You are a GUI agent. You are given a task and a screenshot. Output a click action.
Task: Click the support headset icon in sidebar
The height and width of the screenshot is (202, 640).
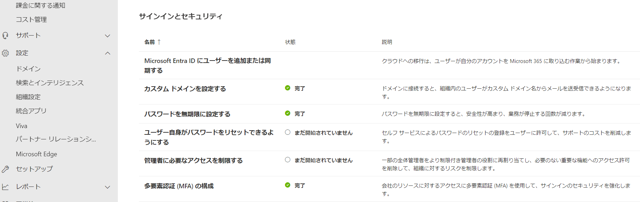point(5,36)
